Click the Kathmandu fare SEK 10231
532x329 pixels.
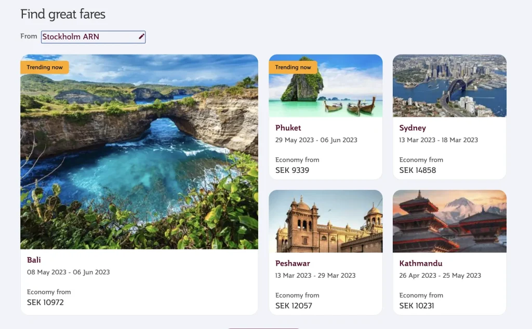(417, 306)
